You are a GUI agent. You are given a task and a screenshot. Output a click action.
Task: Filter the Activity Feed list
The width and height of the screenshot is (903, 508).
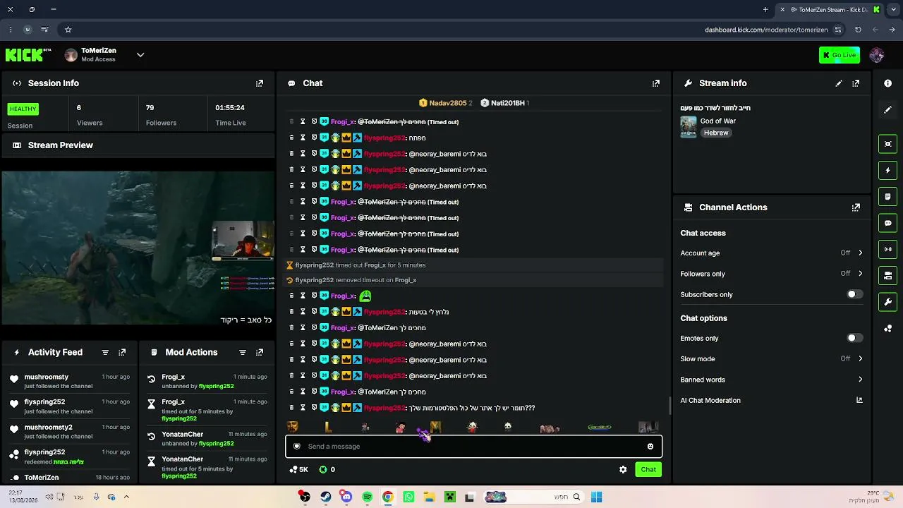coord(105,352)
